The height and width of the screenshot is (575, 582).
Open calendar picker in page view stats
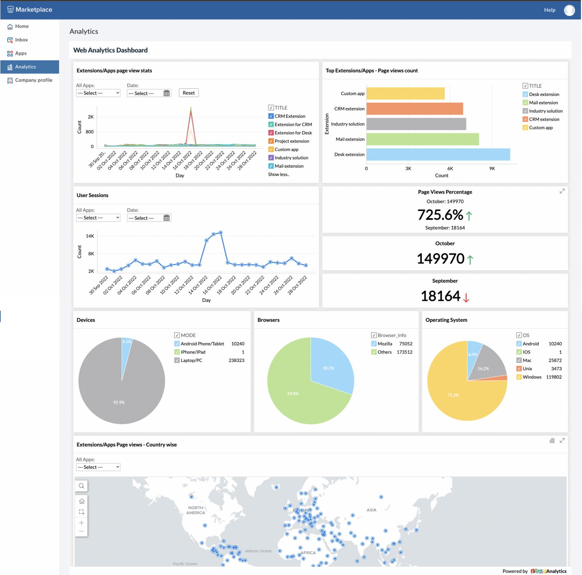click(x=167, y=93)
